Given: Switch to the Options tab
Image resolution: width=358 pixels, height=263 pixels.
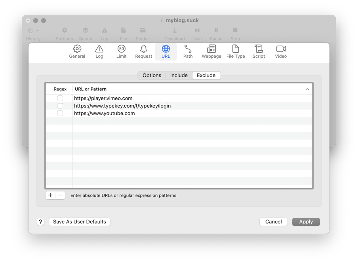Looking at the screenshot, I should tap(152, 76).
